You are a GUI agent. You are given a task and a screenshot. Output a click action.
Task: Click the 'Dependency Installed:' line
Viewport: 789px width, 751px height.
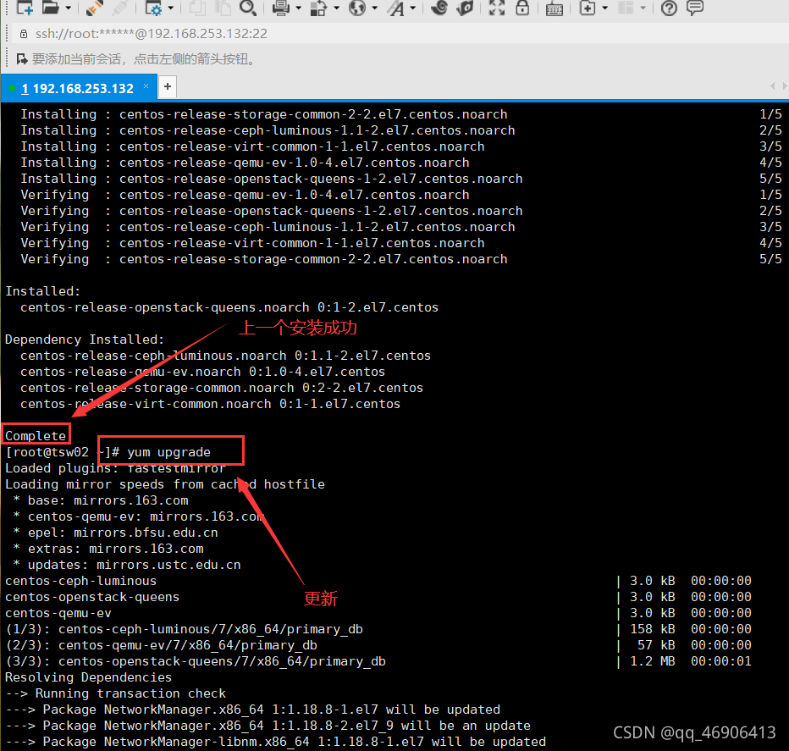tap(84, 340)
